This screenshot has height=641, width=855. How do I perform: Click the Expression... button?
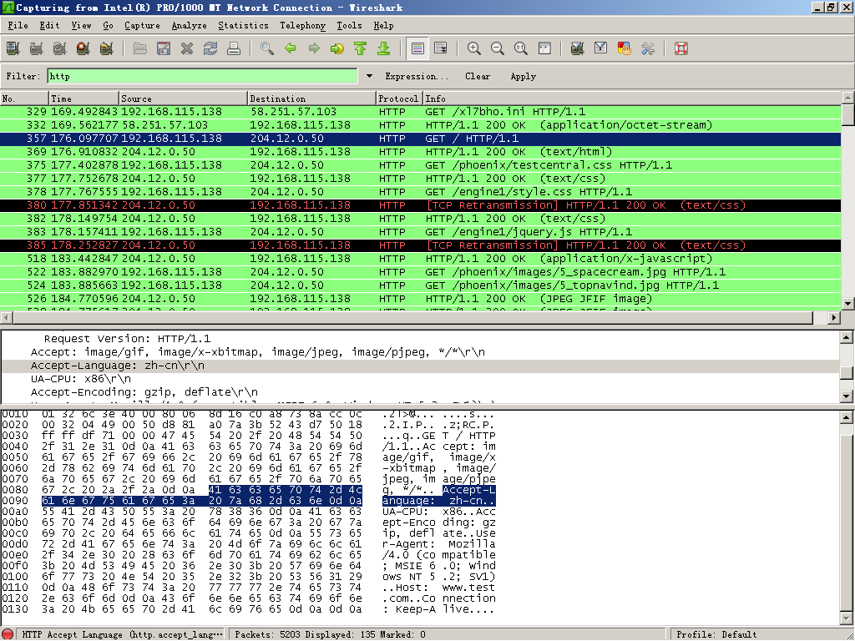tap(417, 76)
